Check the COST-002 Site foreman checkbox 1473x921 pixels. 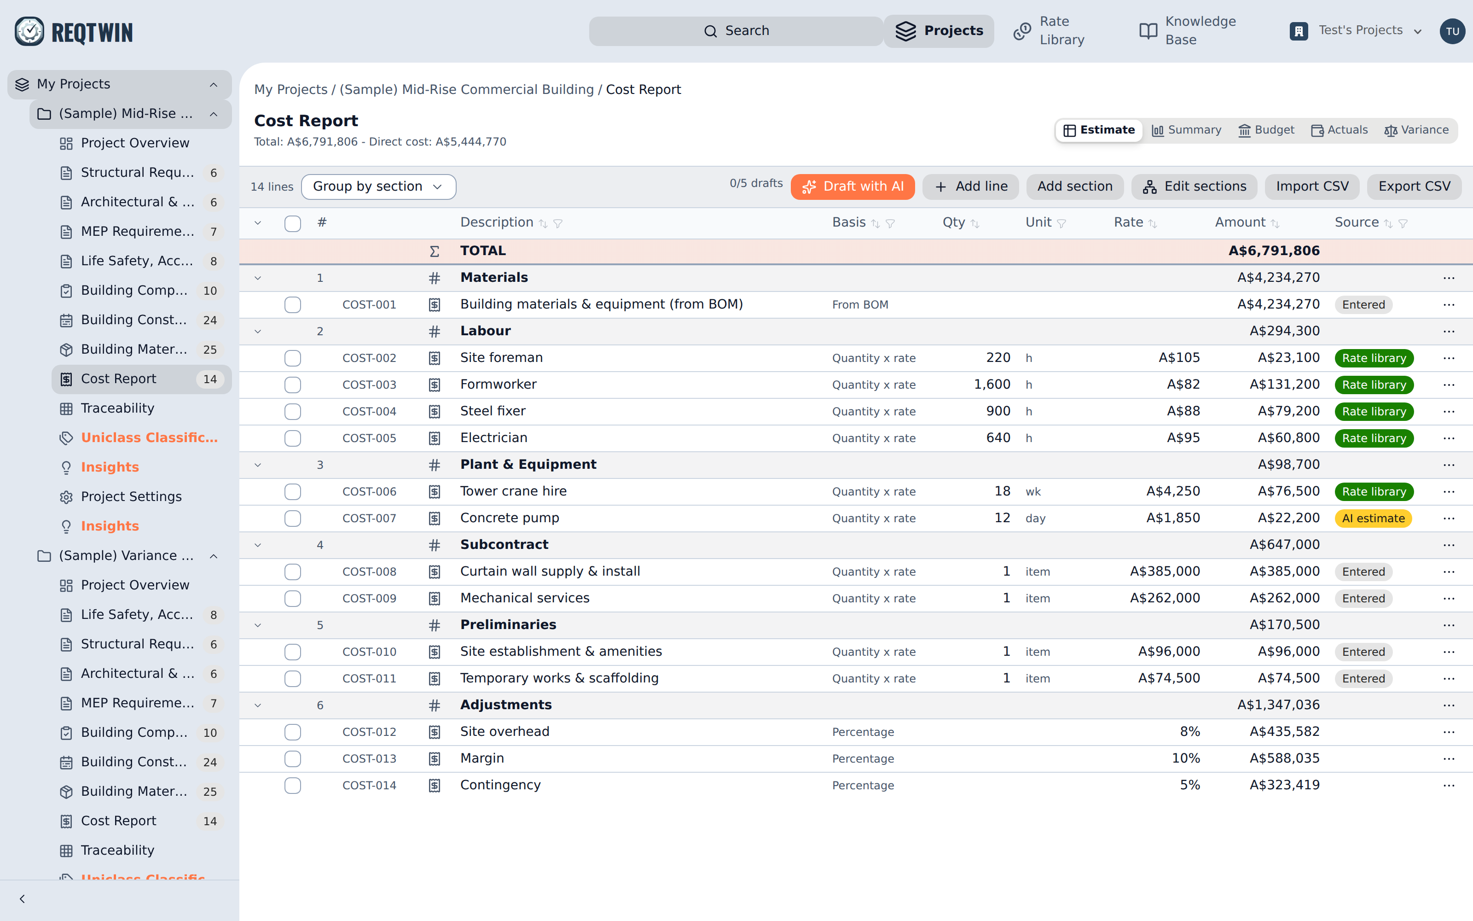click(293, 358)
